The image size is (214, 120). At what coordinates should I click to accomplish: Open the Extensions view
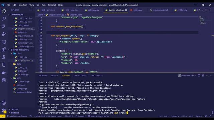point(4,49)
